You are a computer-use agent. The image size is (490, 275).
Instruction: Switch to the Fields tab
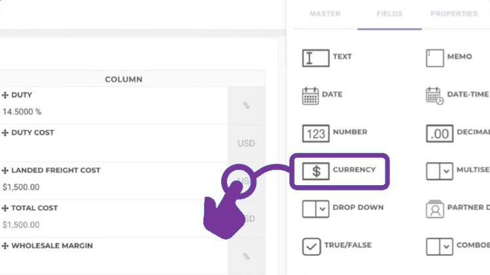389,14
